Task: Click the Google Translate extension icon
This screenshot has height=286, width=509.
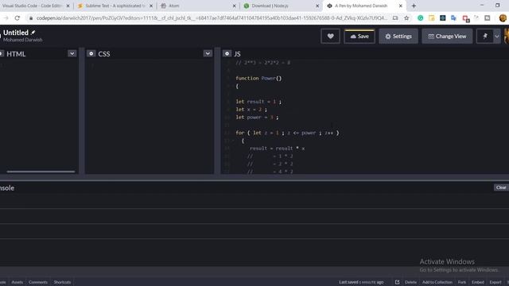Action: 453,18
